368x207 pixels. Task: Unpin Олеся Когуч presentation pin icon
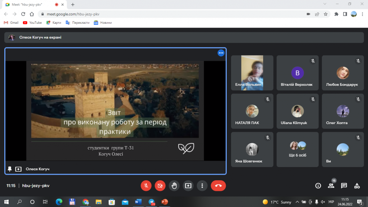tap(10, 169)
